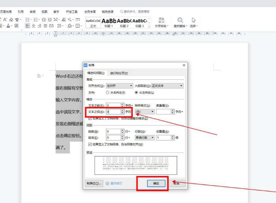Open the operation tips (操作技巧) link
The width and height of the screenshot is (276, 203).
114,183
